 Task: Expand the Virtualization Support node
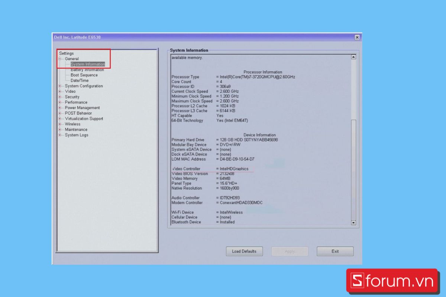click(59, 119)
